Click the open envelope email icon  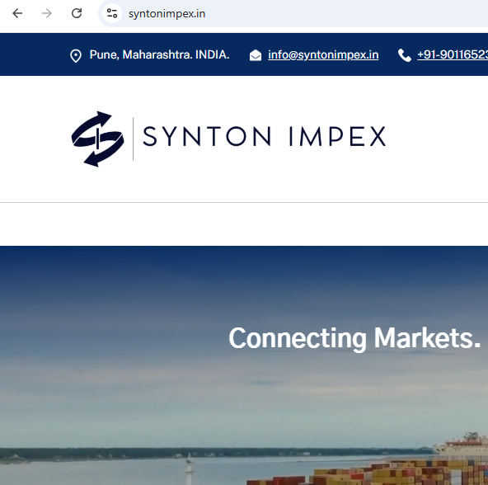256,55
